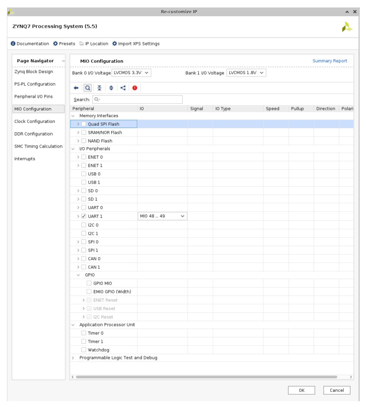Click search field magnifier dropdown icon
Viewport: 367px width, 407px height.
[97, 100]
